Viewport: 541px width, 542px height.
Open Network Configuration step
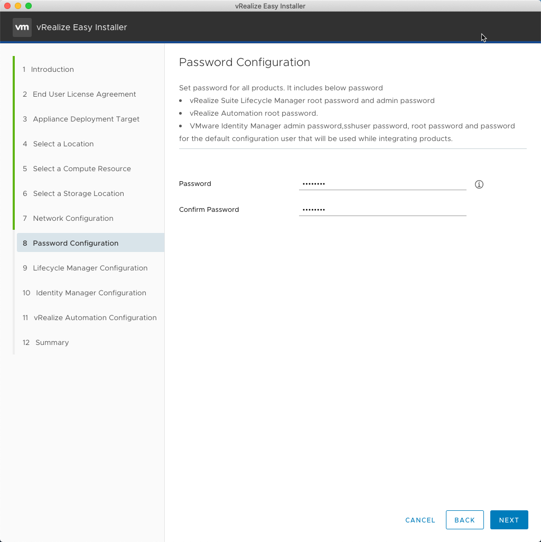73,218
